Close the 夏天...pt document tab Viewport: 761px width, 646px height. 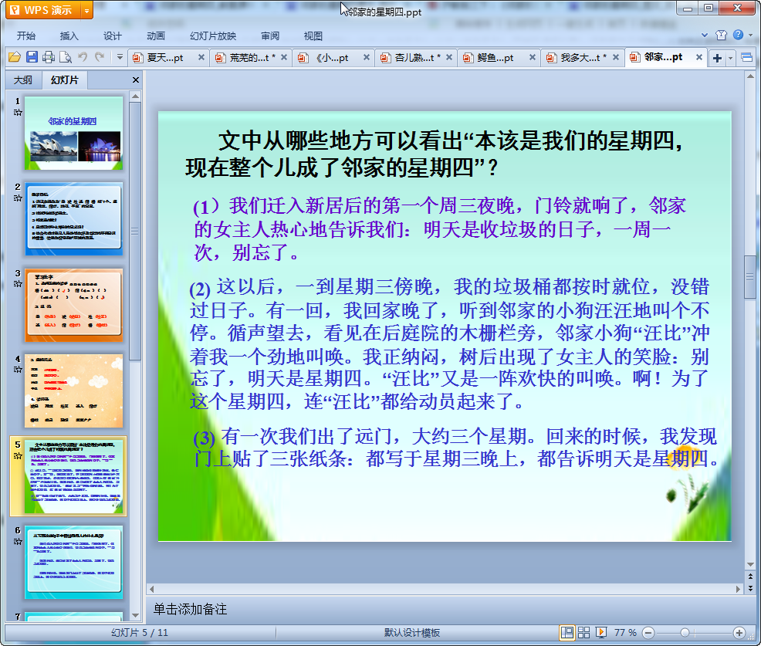(x=201, y=57)
